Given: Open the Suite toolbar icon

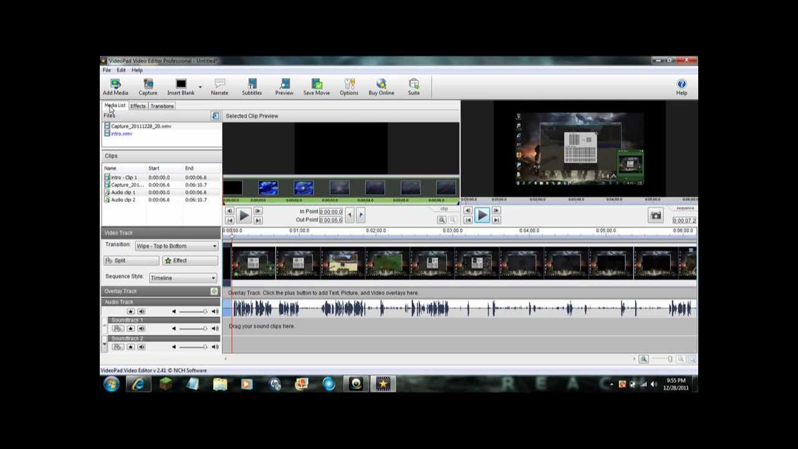Looking at the screenshot, I should click(x=414, y=87).
